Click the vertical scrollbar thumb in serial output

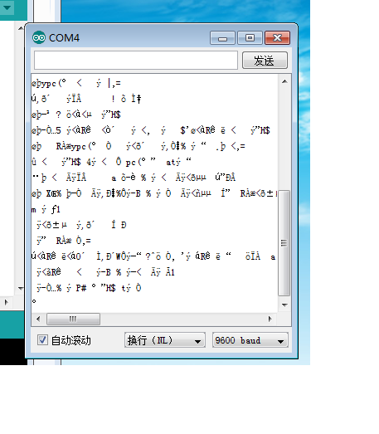tap(284, 243)
